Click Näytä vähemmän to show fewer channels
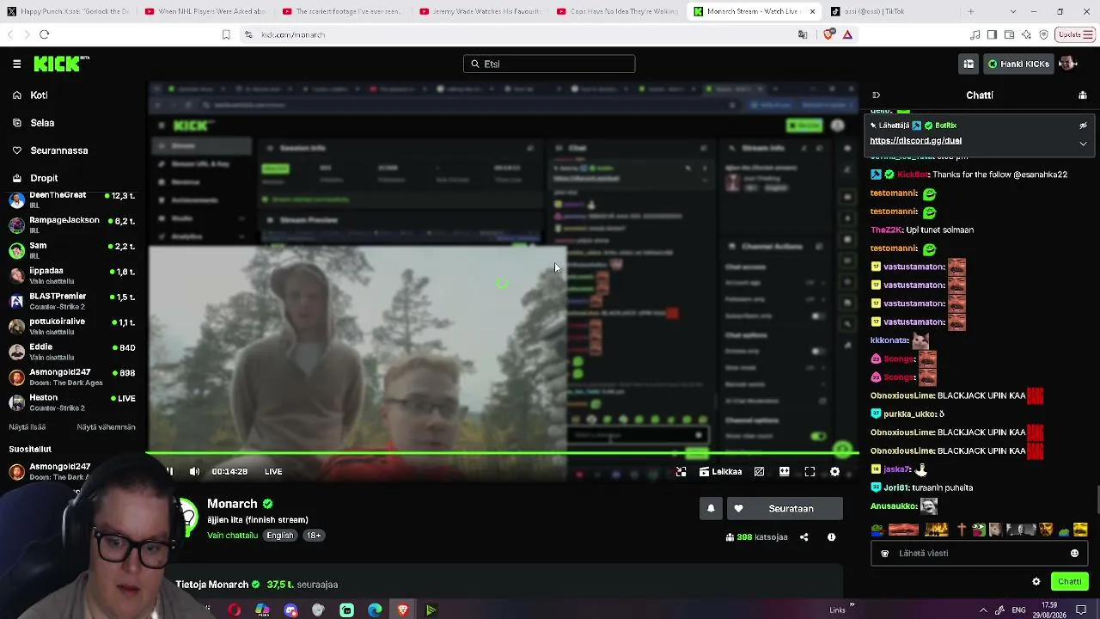This screenshot has width=1100, height=619. click(106, 427)
